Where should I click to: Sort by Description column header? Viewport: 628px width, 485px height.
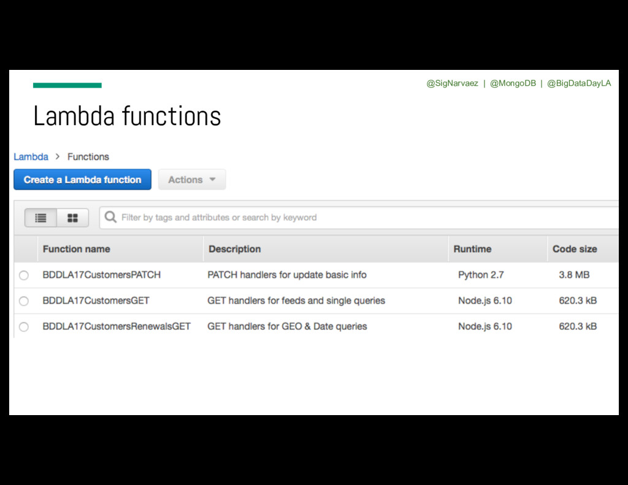tap(234, 249)
